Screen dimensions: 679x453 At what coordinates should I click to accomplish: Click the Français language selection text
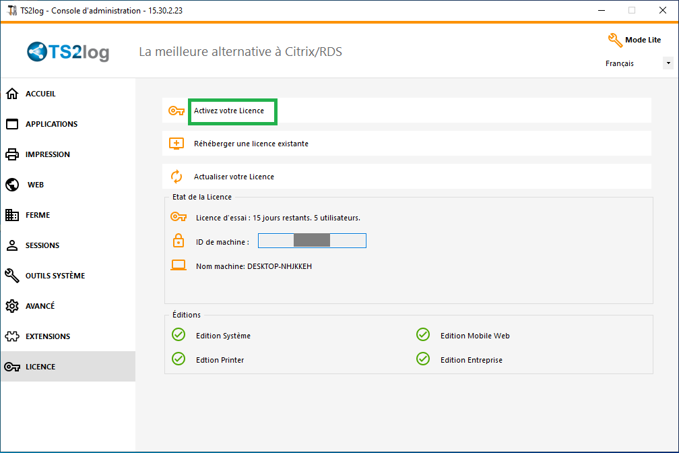(x=620, y=63)
